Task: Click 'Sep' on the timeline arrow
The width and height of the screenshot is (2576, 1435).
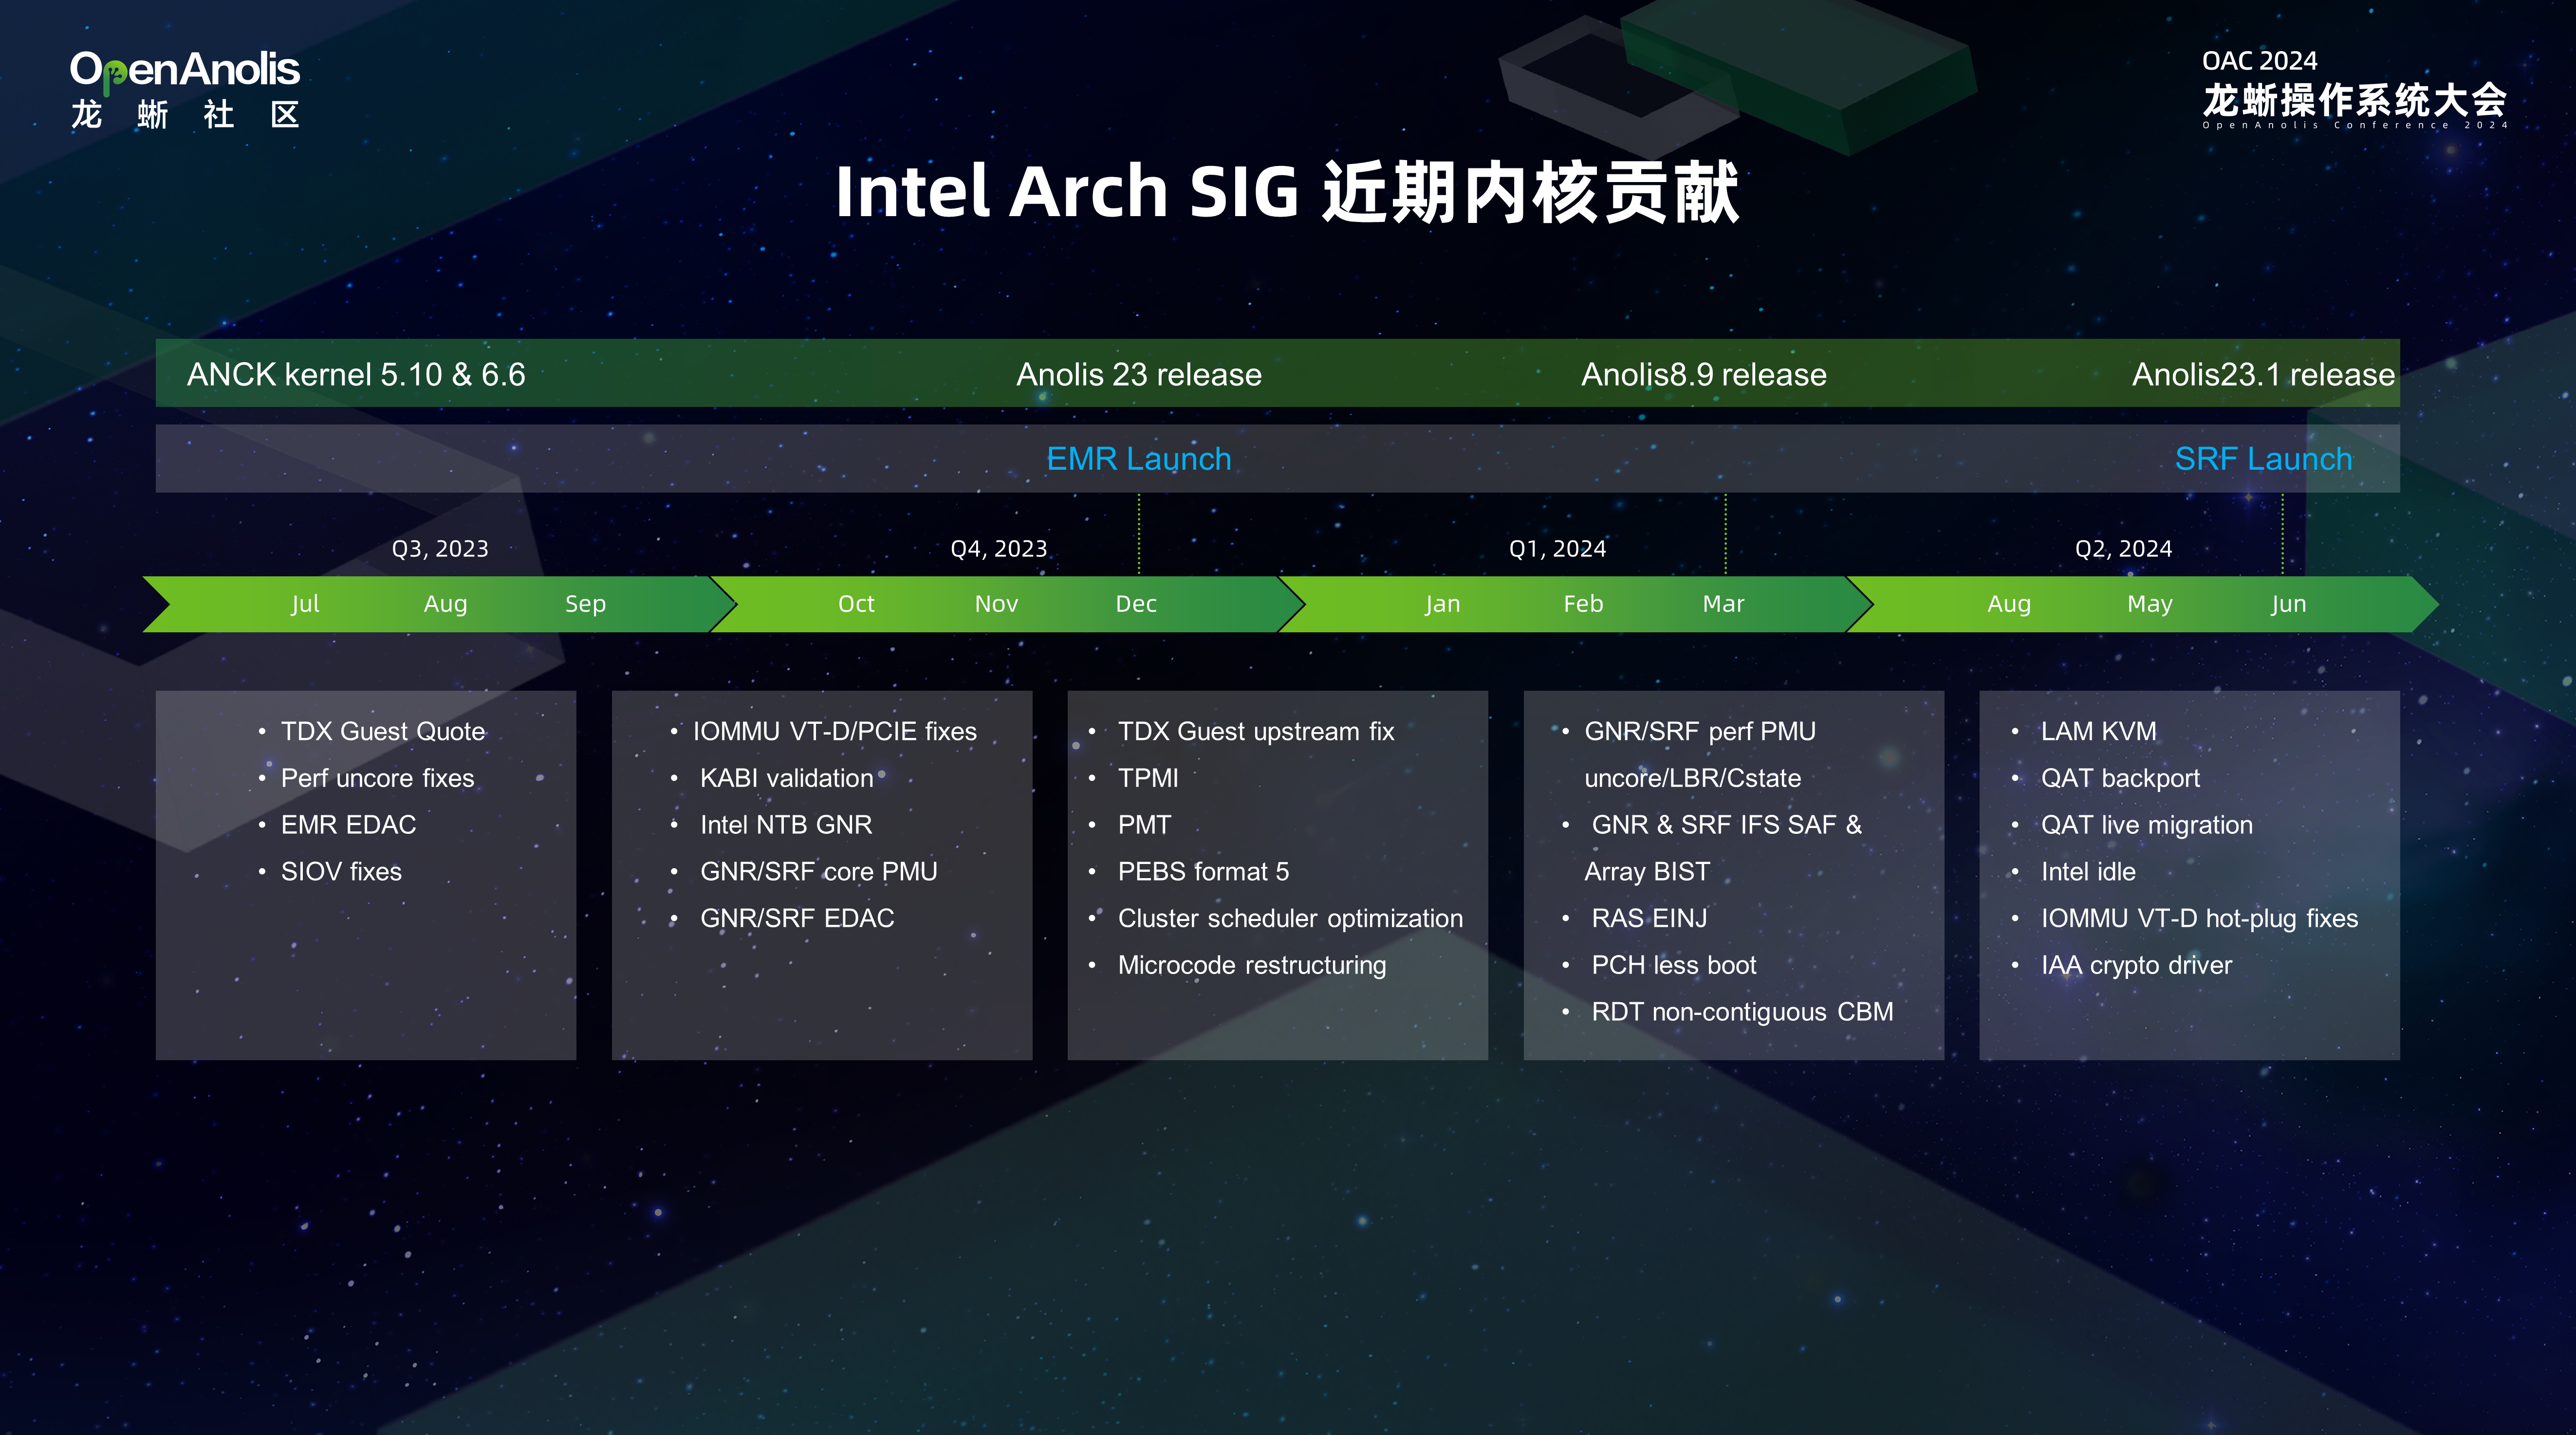Action: tap(585, 604)
